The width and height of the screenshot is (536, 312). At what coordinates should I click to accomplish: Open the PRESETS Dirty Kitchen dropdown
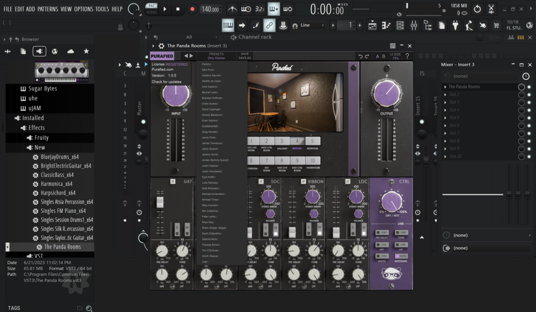click(x=217, y=56)
